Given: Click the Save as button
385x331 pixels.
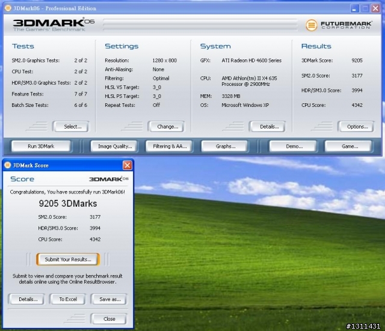Looking at the screenshot, I should click(x=109, y=299).
